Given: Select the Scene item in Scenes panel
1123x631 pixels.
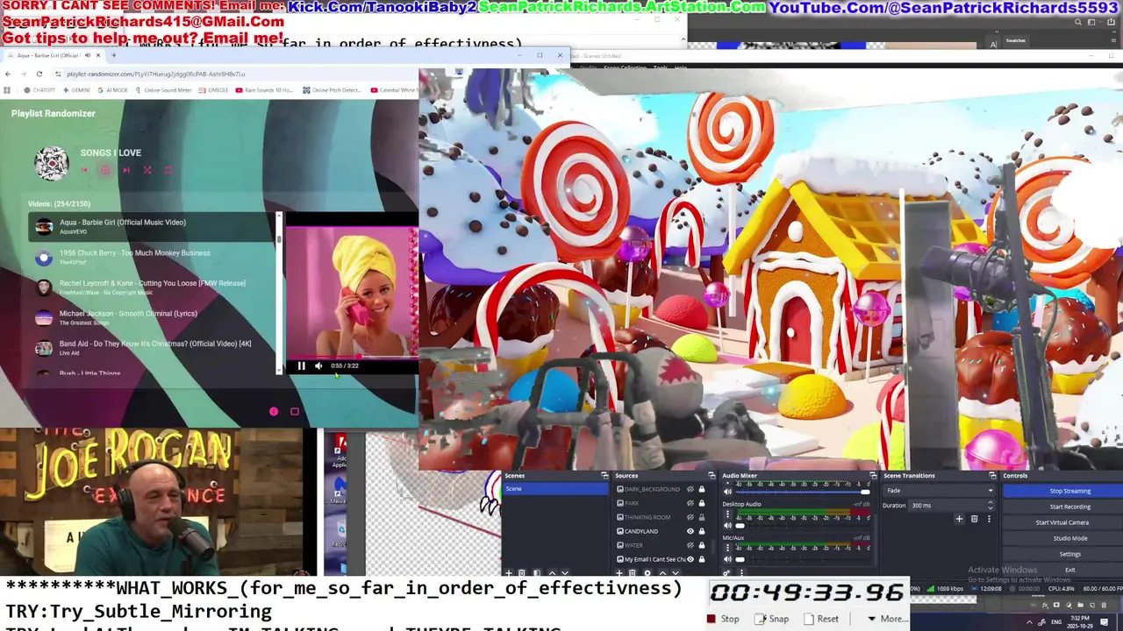Looking at the screenshot, I should click(555, 489).
